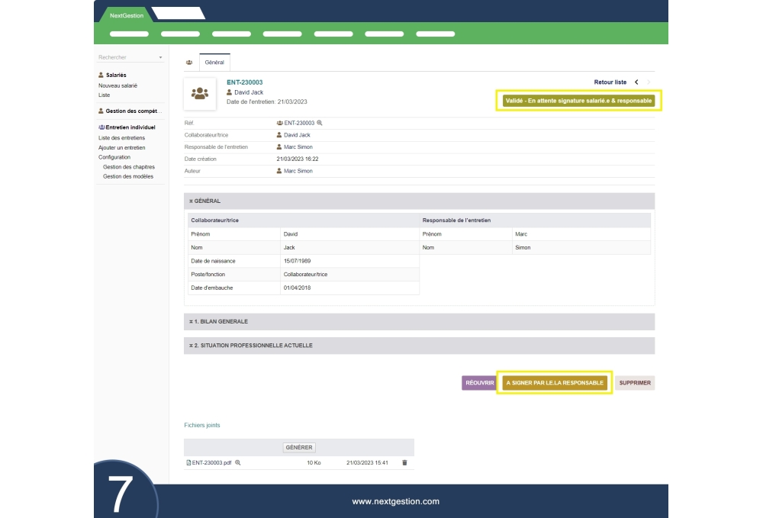Select the Général tab

pyautogui.click(x=214, y=63)
